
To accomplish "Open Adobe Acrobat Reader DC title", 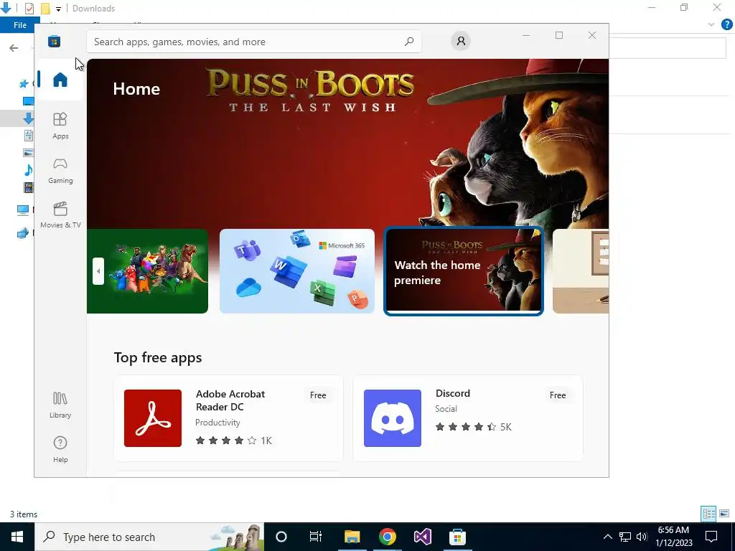I will click(x=230, y=400).
